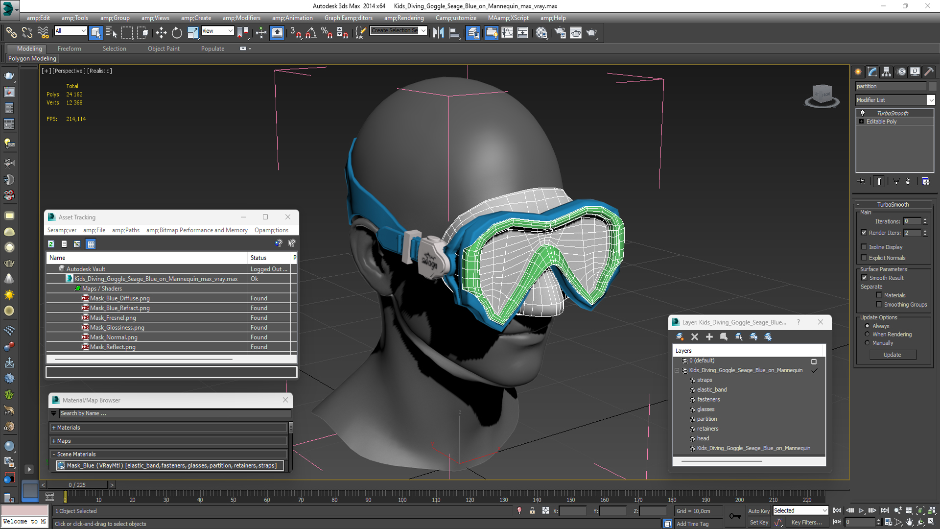Click the Key Filters button
This screenshot has height=529, width=940.
point(807,522)
